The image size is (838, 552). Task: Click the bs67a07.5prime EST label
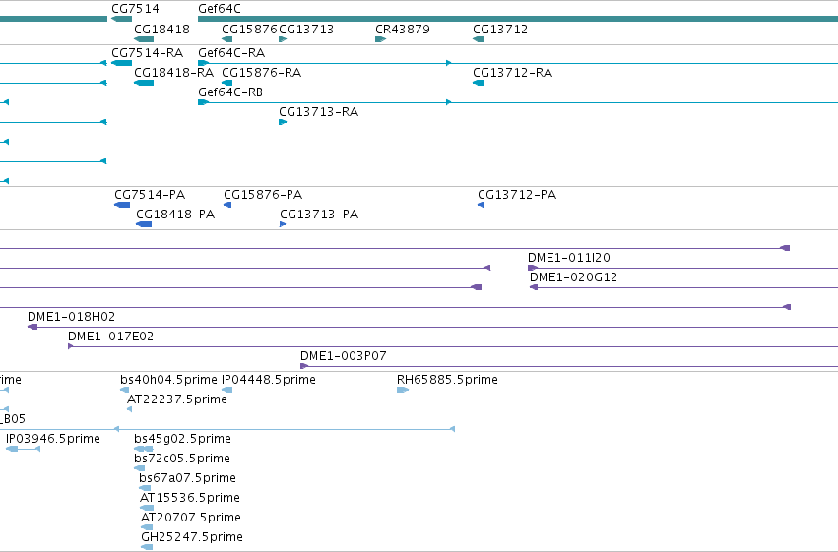pos(187,479)
